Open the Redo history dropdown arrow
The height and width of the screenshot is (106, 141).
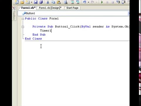[96, 2]
